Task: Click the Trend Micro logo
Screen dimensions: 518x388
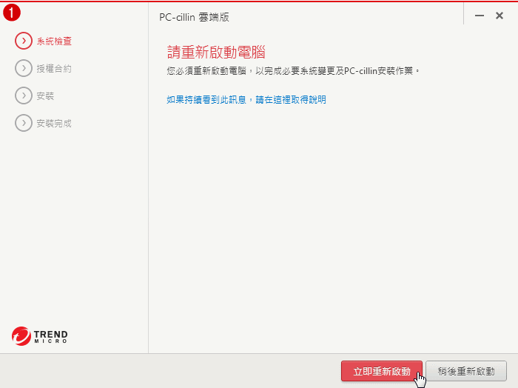Action: click(40, 336)
